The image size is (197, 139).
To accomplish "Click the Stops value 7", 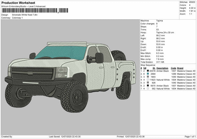I will [x=157, y=27].
